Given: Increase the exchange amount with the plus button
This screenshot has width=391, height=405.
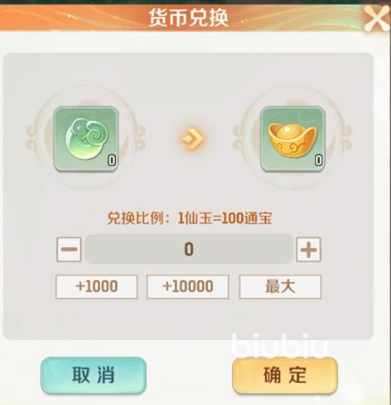Looking at the screenshot, I should pos(308,250).
